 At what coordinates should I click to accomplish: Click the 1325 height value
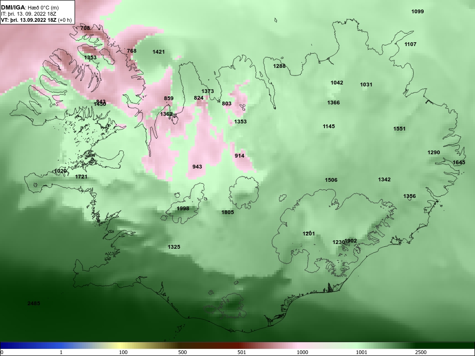point(174,247)
